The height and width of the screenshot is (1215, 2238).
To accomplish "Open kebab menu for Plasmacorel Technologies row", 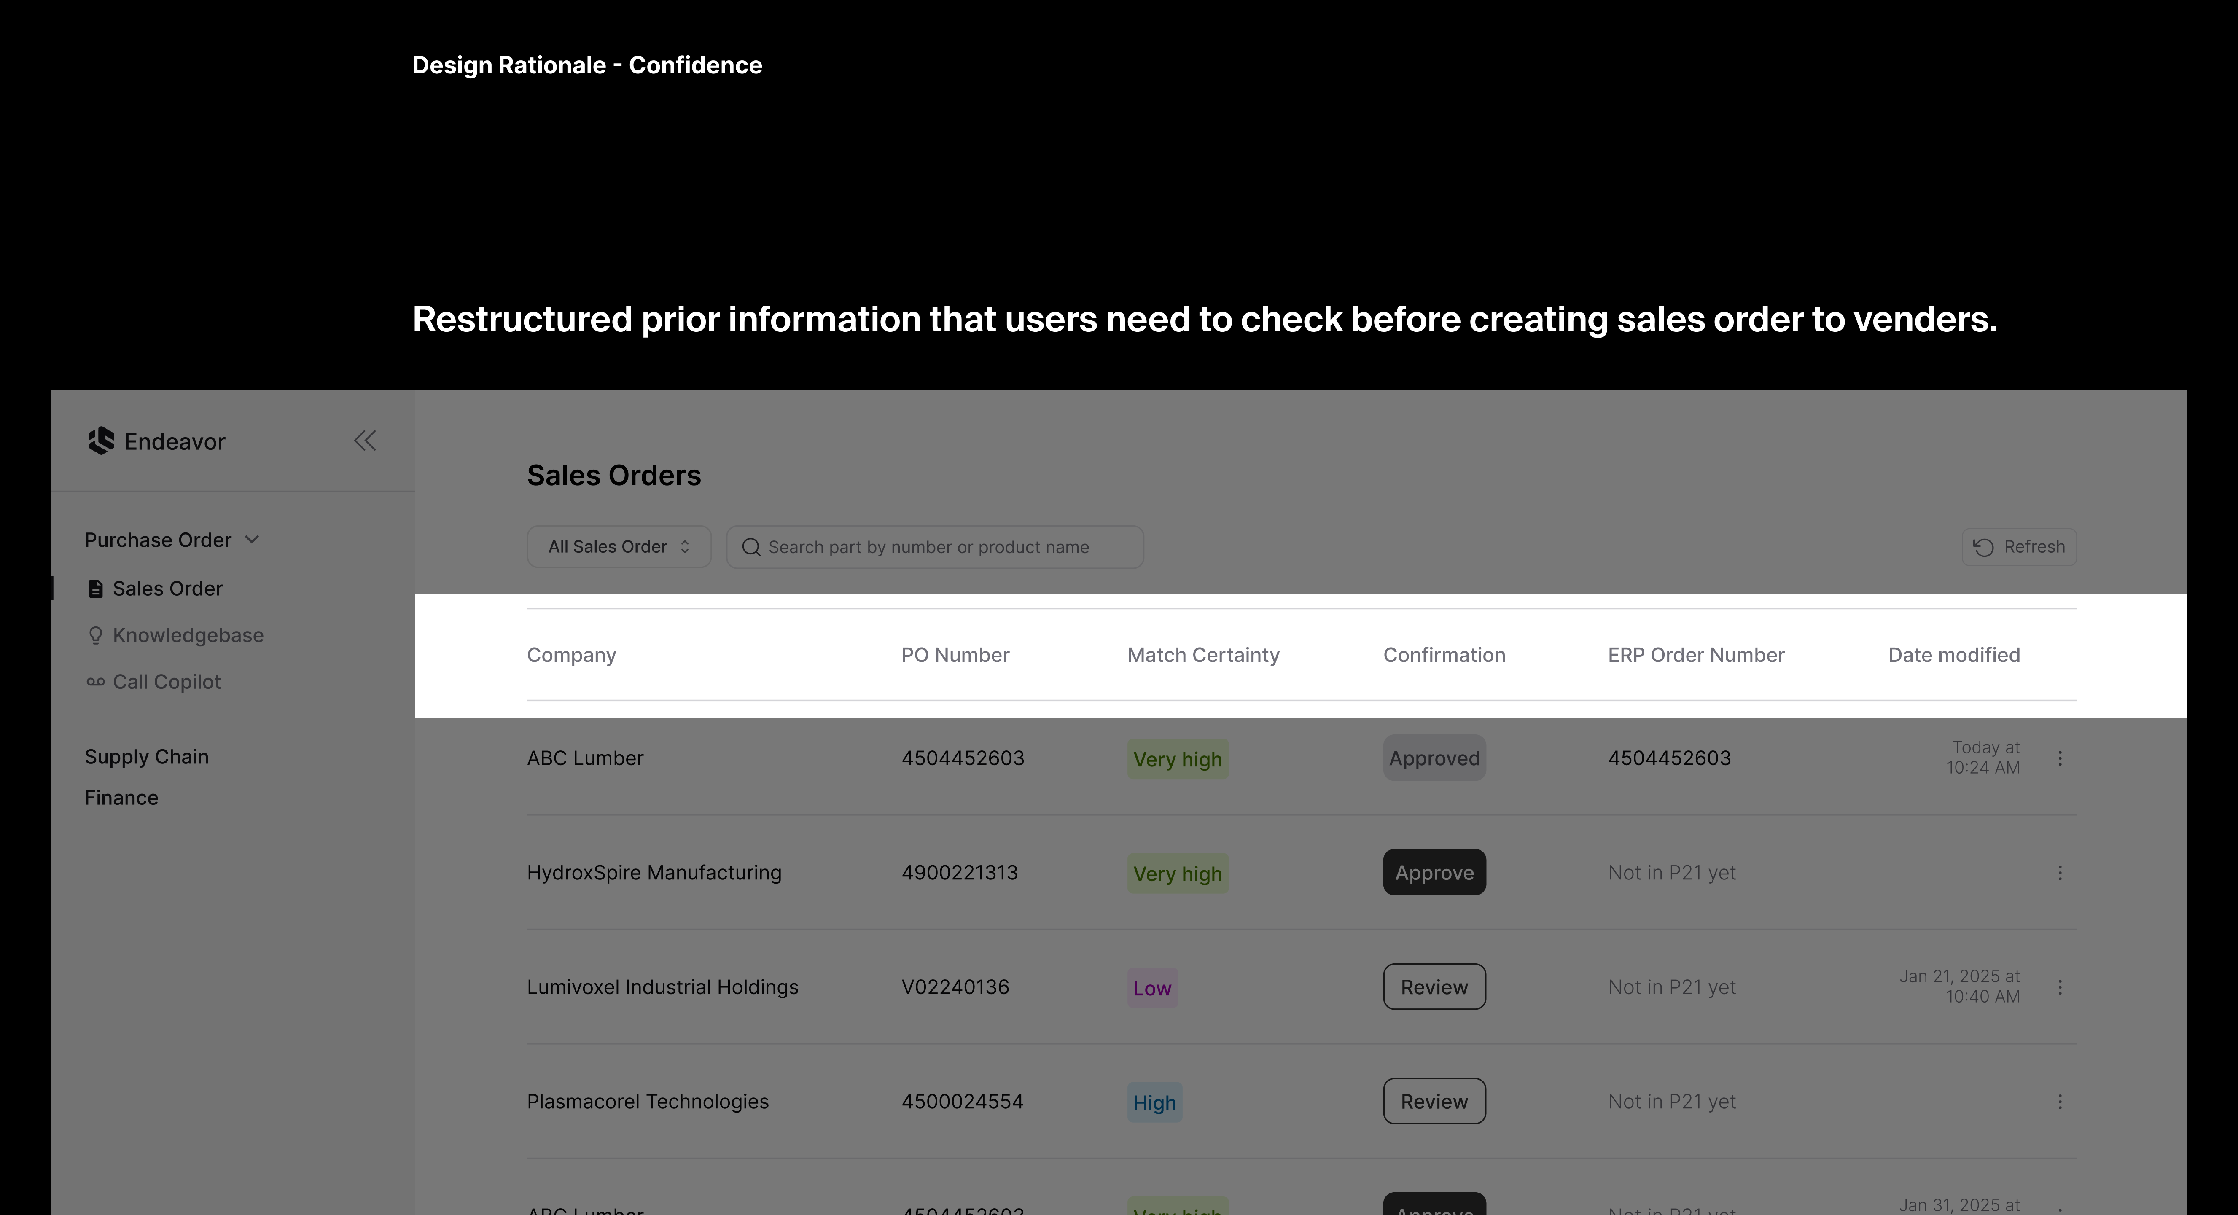I will pos(2060,1102).
